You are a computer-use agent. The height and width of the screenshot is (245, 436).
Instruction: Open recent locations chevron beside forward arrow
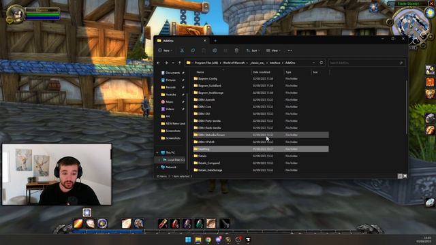173,63
